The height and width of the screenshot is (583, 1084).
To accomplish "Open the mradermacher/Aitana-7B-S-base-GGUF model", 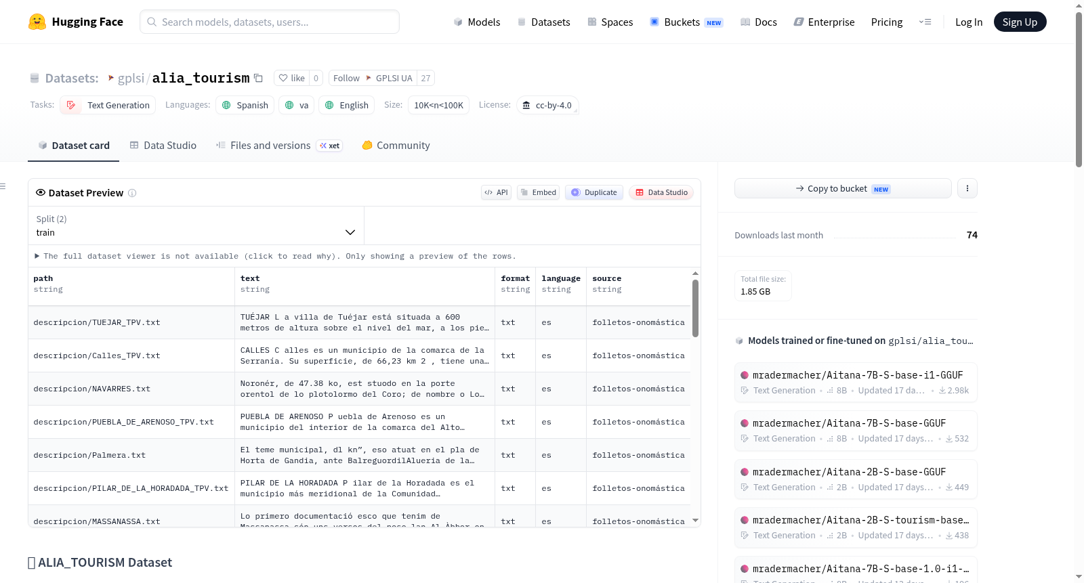I will [856, 430].
